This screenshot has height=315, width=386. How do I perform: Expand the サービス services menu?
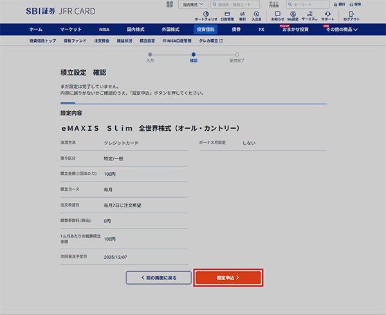point(311,16)
